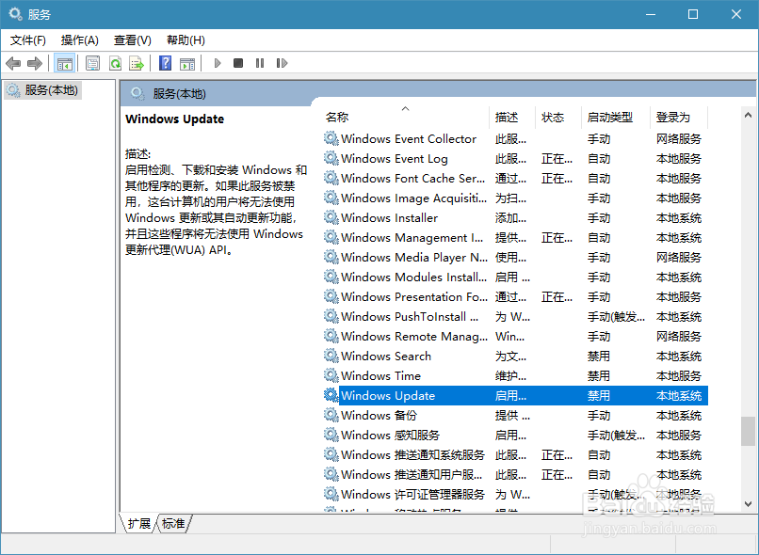Select Windows Image Acquisiti... service
Image resolution: width=759 pixels, height=555 pixels.
point(413,198)
